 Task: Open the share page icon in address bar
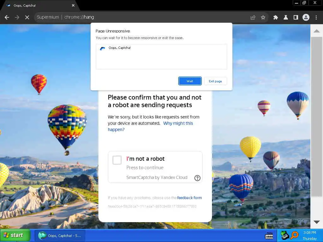point(253,18)
